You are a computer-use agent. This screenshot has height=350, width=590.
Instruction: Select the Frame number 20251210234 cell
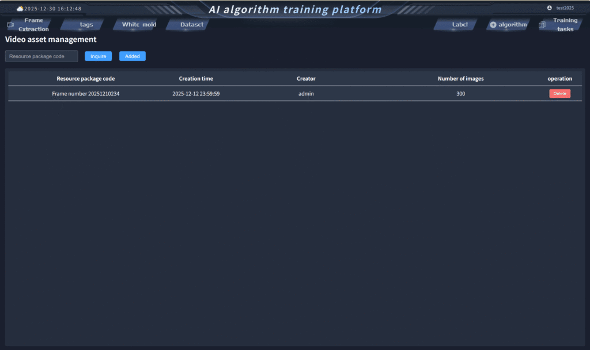[86, 94]
